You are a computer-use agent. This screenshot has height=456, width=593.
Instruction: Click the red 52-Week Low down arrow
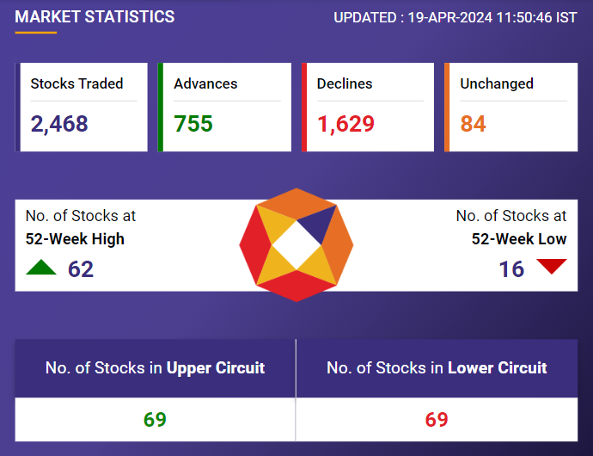[551, 267]
